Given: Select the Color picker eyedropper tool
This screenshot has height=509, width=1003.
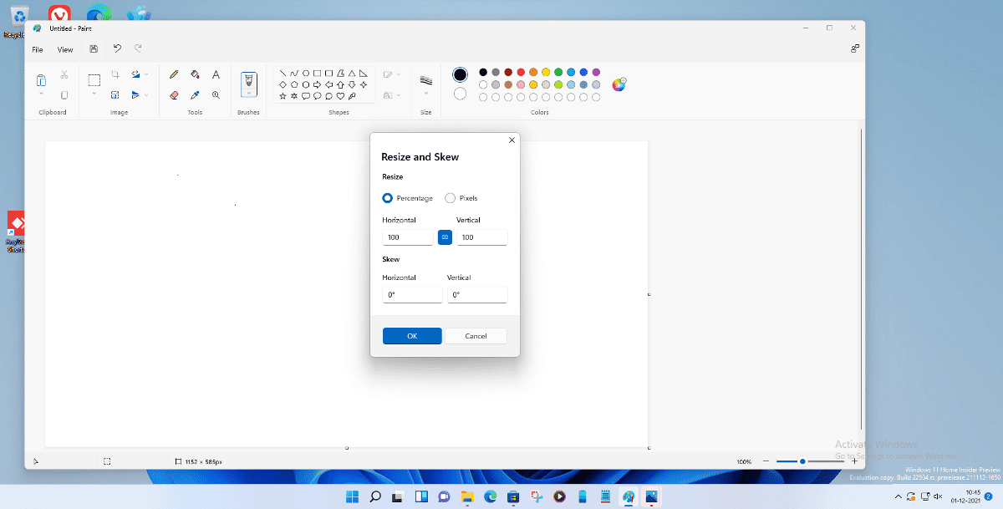Looking at the screenshot, I should click(x=195, y=95).
